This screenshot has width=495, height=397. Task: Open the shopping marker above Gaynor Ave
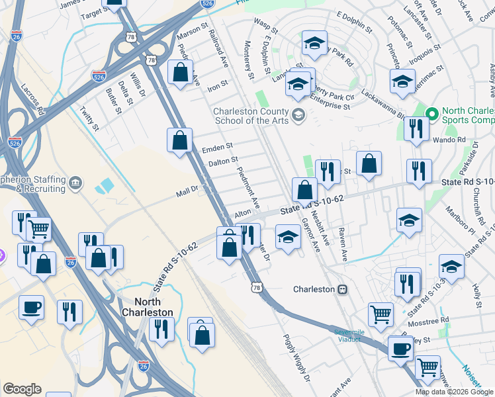pyautogui.click(x=304, y=191)
